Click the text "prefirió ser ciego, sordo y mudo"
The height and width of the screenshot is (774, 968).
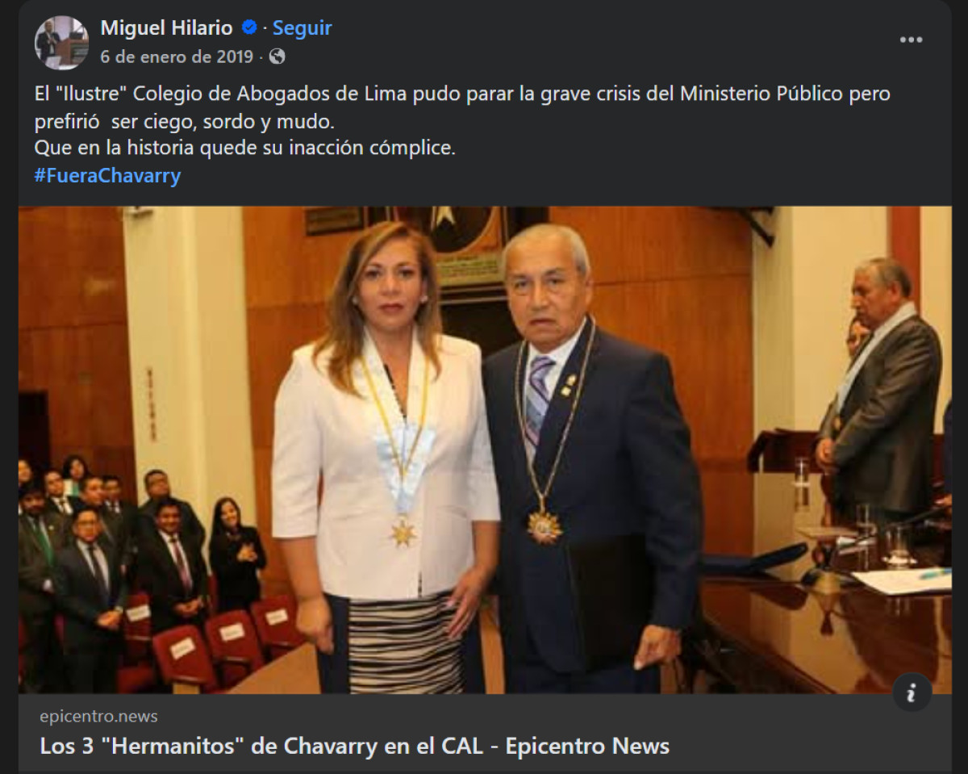tap(184, 121)
